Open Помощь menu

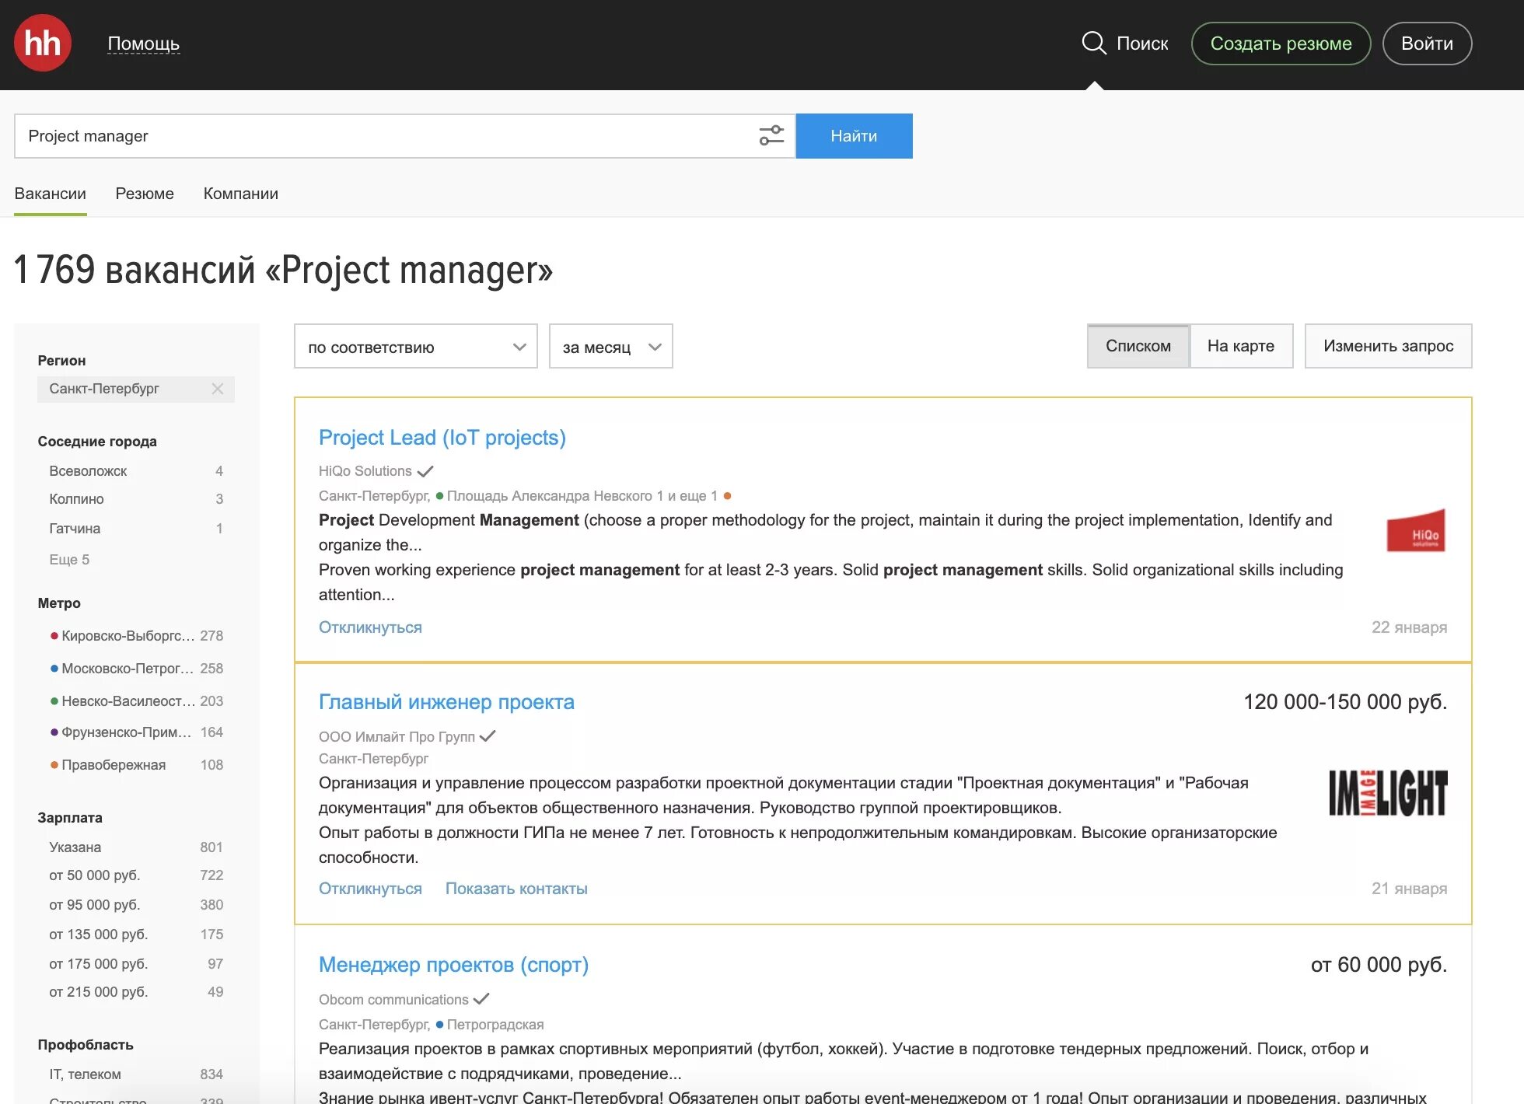(x=144, y=44)
